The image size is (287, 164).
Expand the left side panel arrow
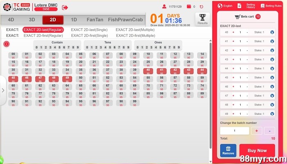3,90
